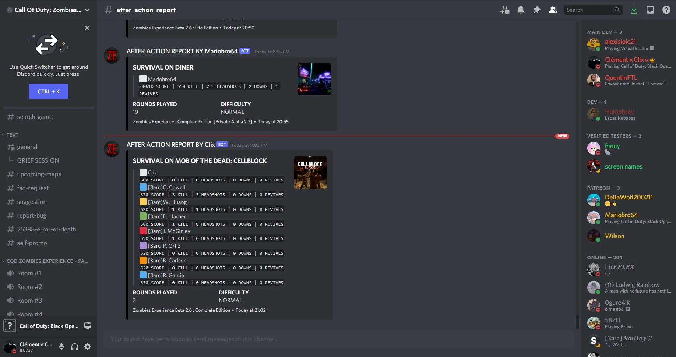Click the CTRL + K button
This screenshot has height=357, width=676.
click(49, 91)
